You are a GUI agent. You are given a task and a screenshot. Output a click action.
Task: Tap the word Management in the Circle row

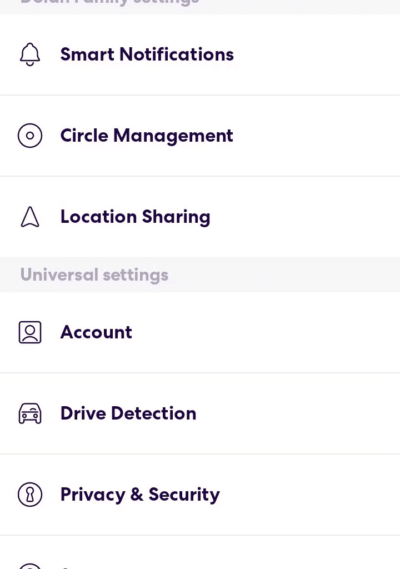173,137
